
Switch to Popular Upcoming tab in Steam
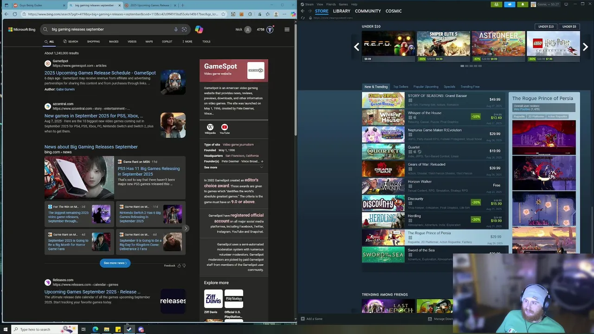tap(426, 87)
